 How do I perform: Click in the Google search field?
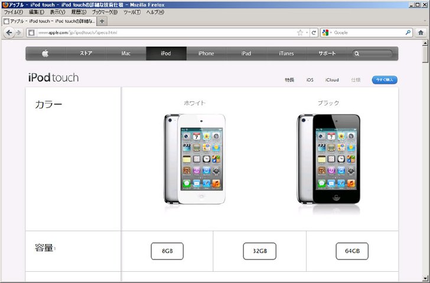click(369, 32)
